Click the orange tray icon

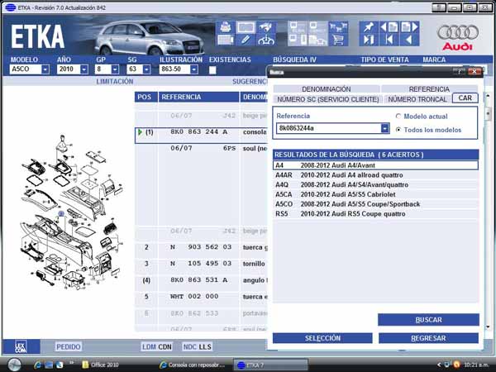456,365
